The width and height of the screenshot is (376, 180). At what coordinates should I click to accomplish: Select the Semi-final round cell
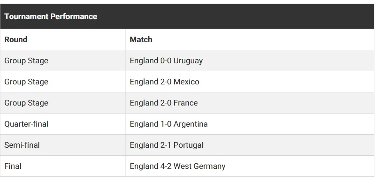[x=63, y=145]
